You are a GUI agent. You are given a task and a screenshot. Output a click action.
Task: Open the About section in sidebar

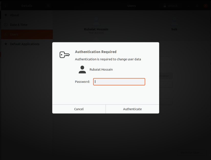[27, 15]
